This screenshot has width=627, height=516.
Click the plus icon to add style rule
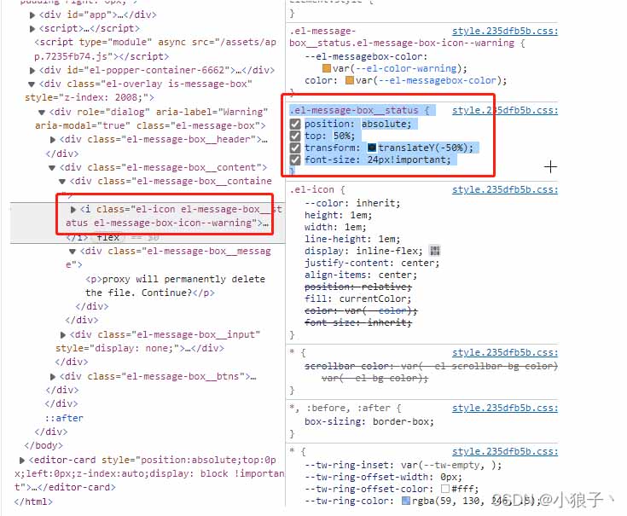[550, 166]
